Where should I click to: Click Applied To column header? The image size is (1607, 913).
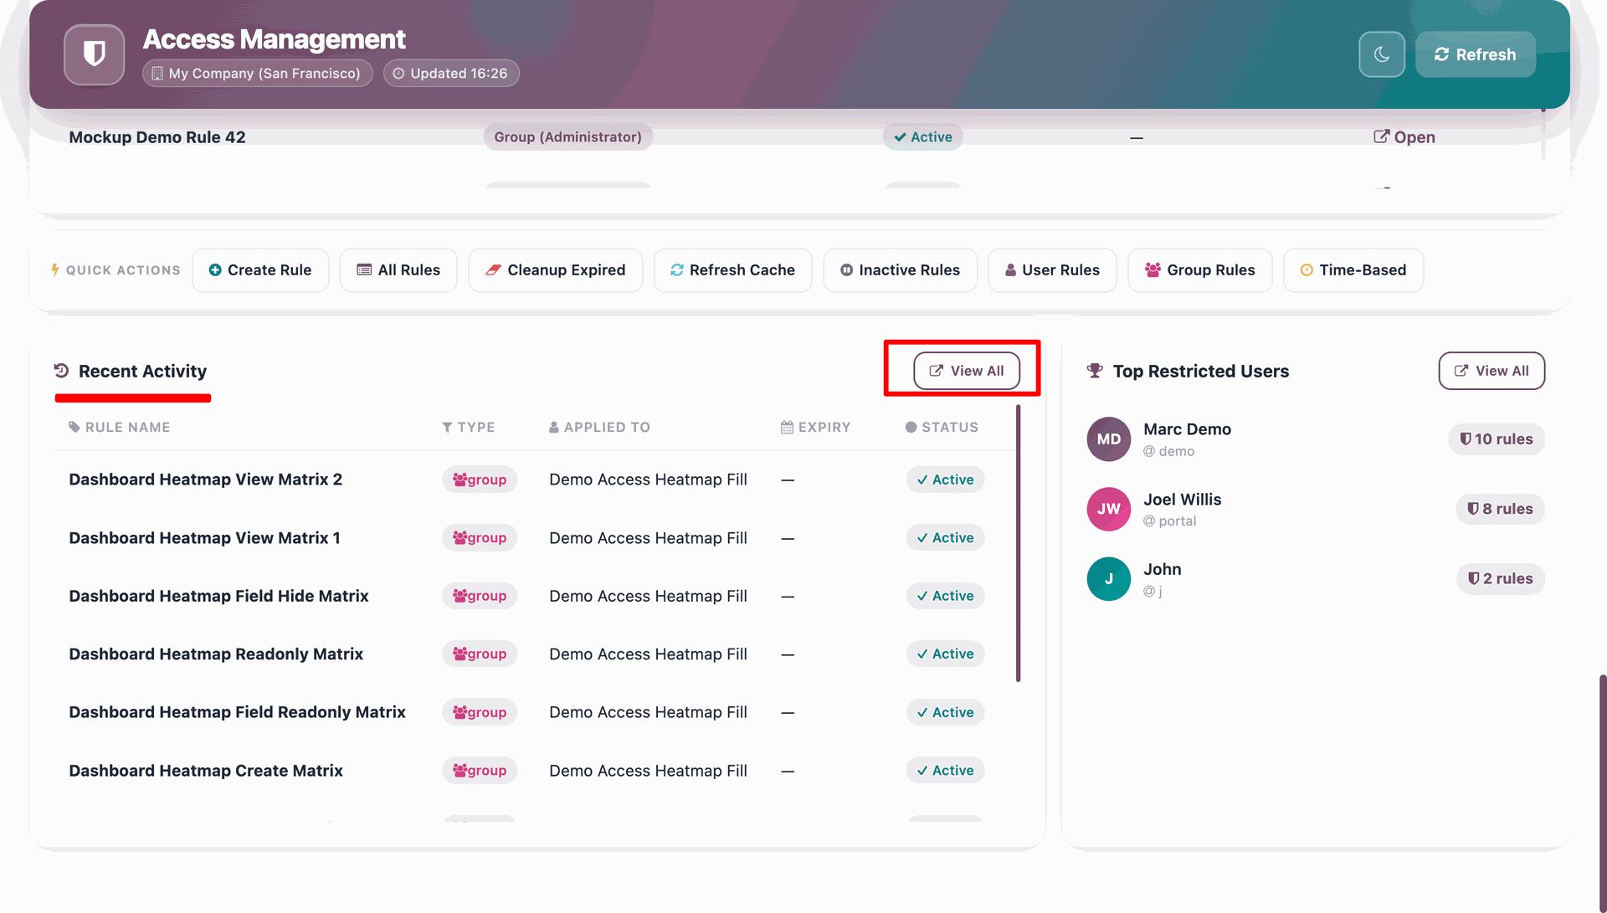pyautogui.click(x=599, y=428)
